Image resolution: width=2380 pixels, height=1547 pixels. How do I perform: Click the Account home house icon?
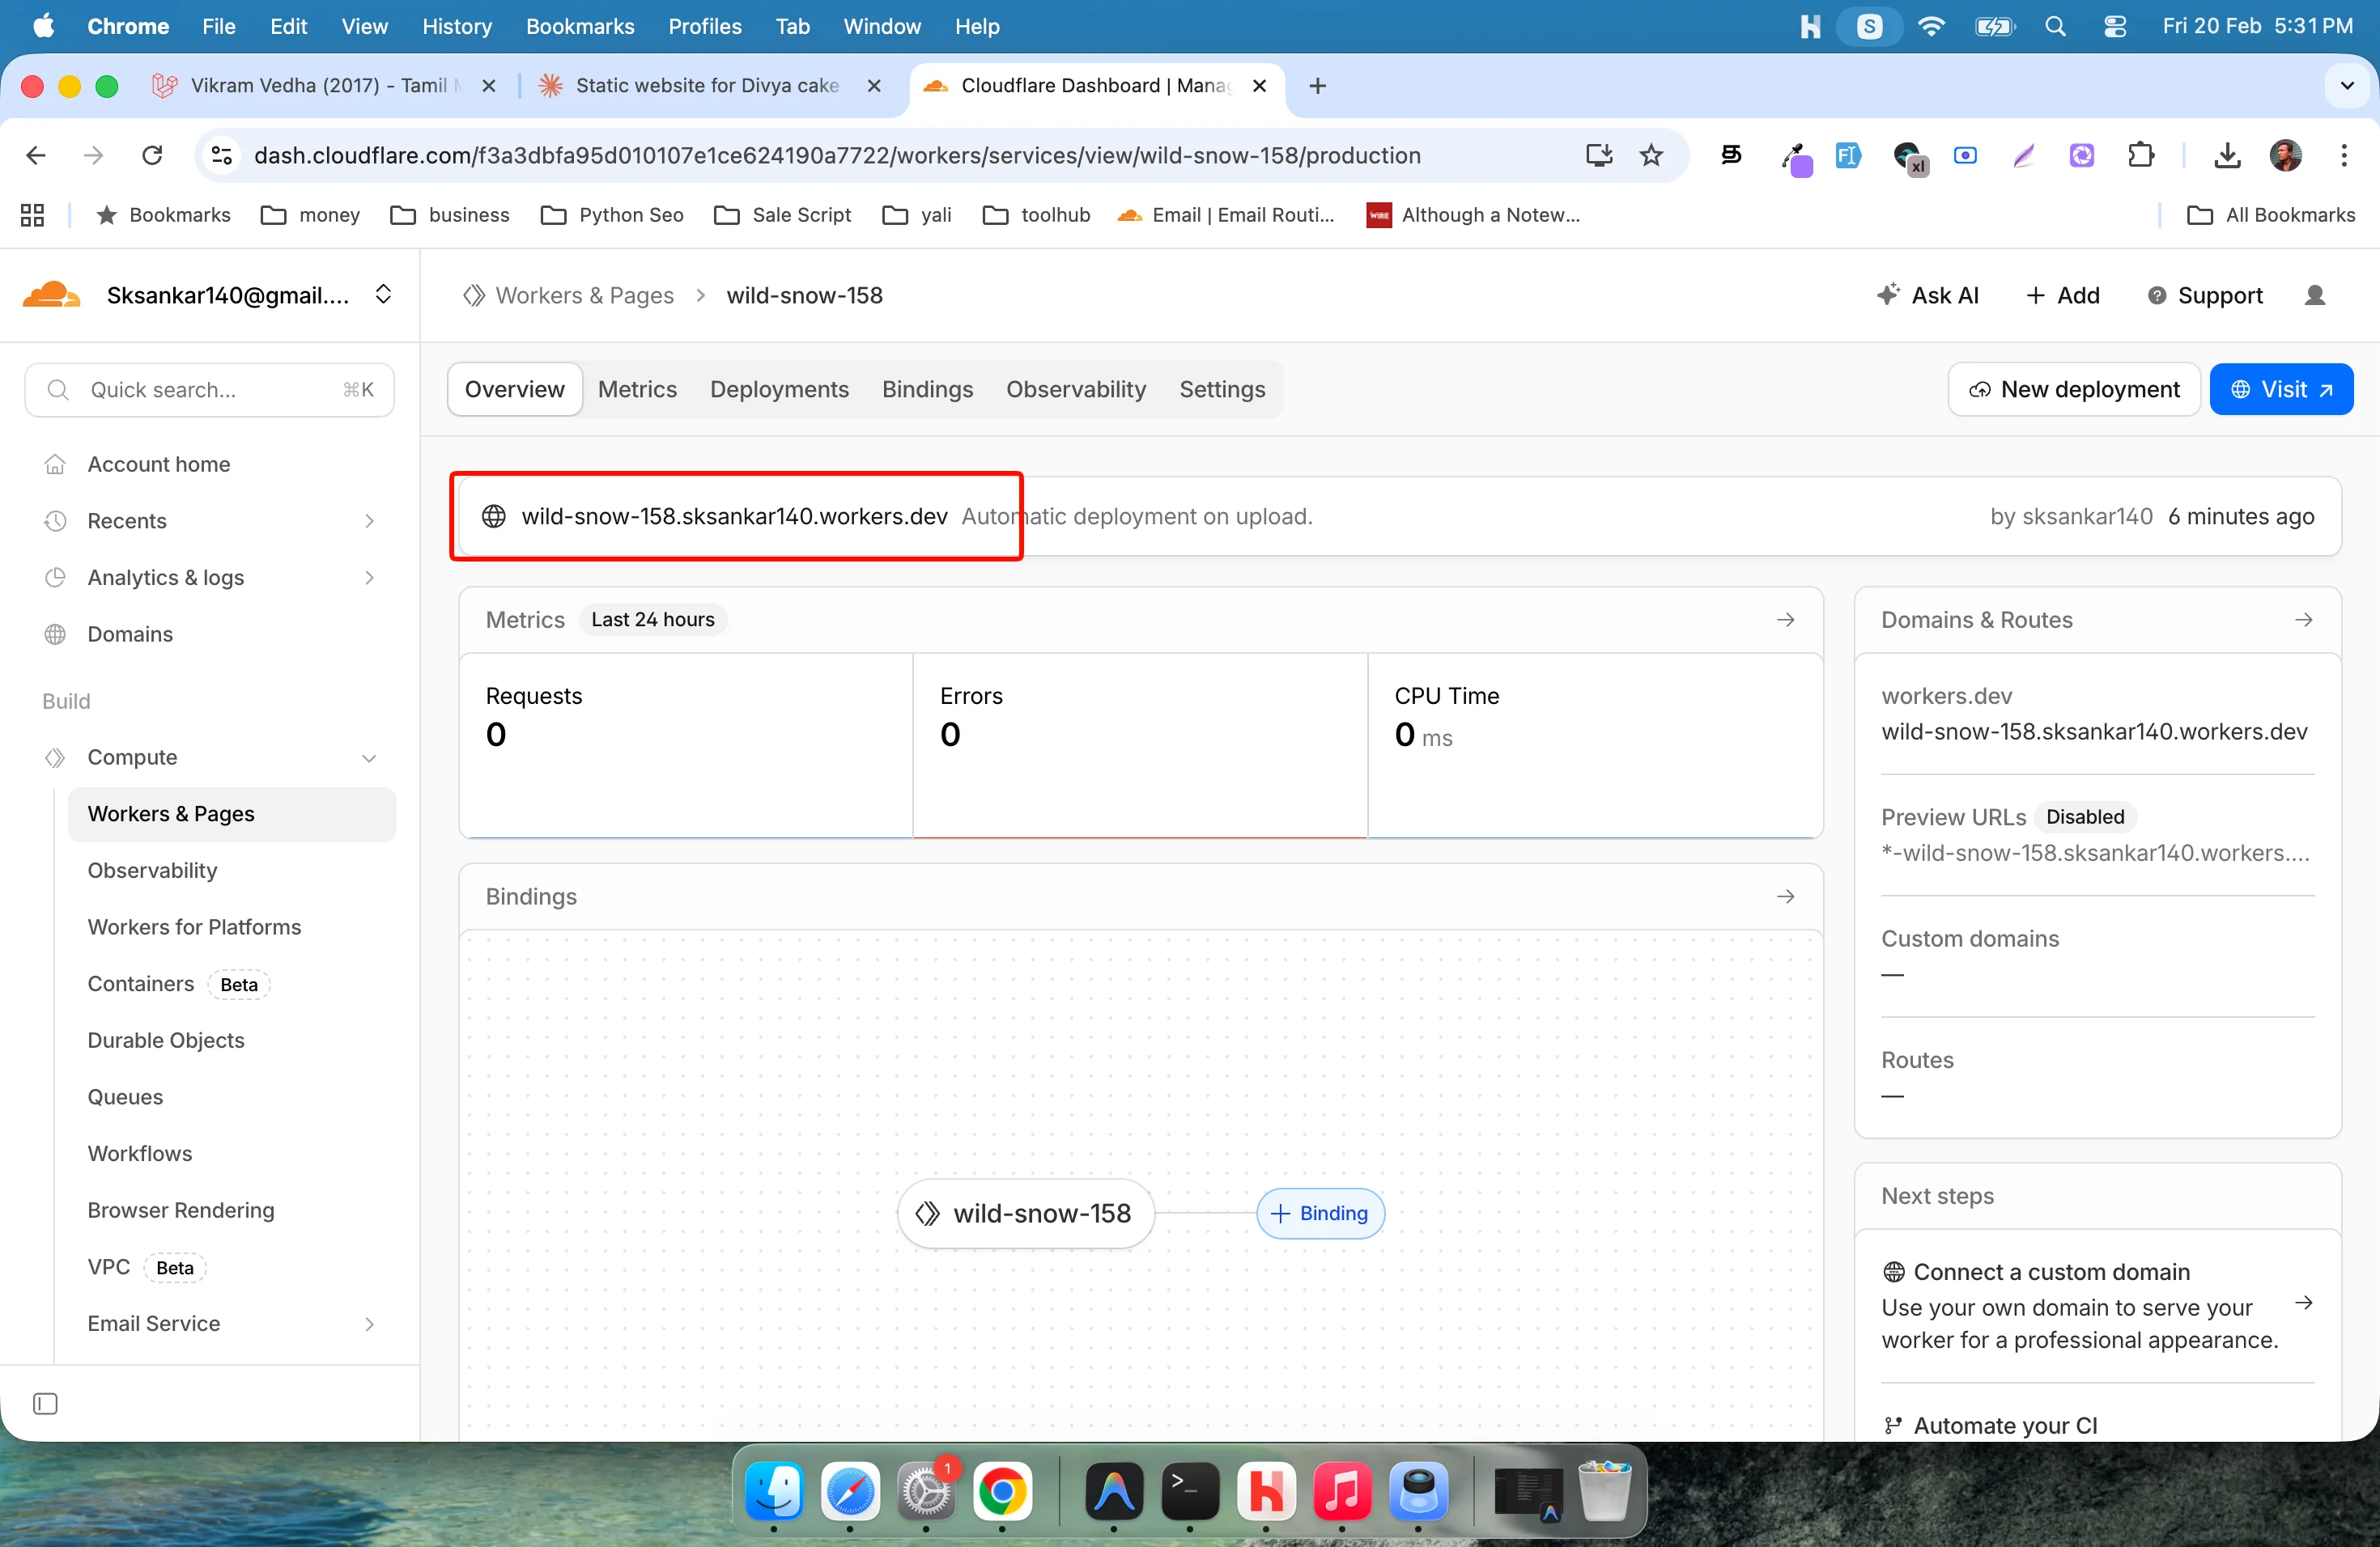pos(56,464)
